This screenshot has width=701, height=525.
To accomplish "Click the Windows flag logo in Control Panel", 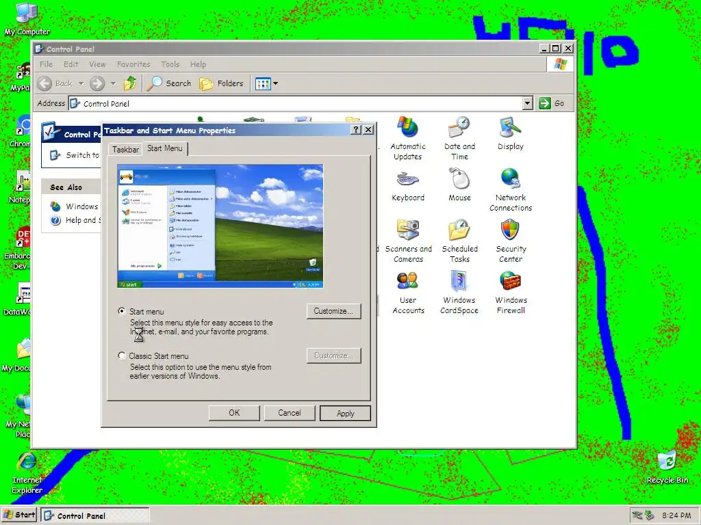I will (560, 64).
